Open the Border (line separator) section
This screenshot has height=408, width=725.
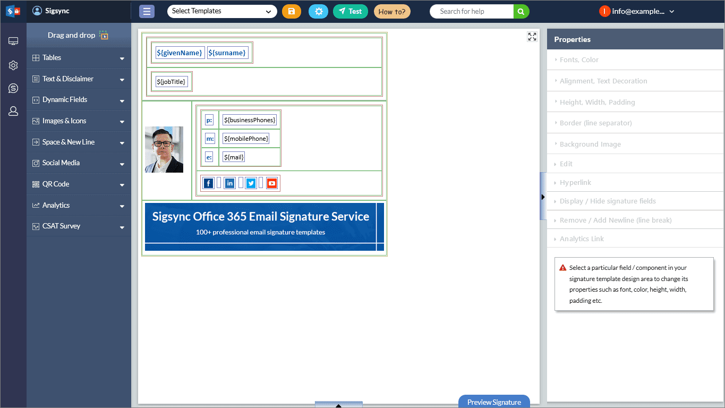tap(595, 123)
